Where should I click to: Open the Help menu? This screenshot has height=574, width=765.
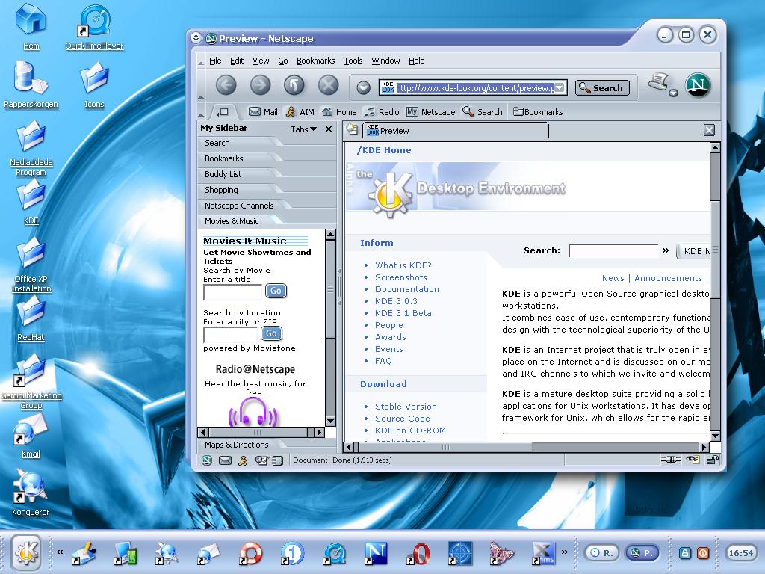point(417,61)
